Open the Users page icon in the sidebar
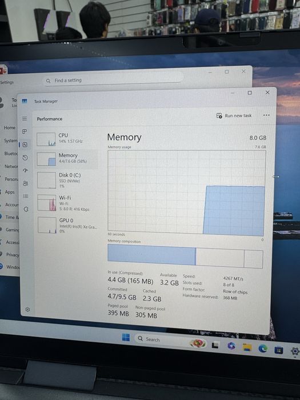Viewport: 300px width, 400px height. tap(25, 183)
